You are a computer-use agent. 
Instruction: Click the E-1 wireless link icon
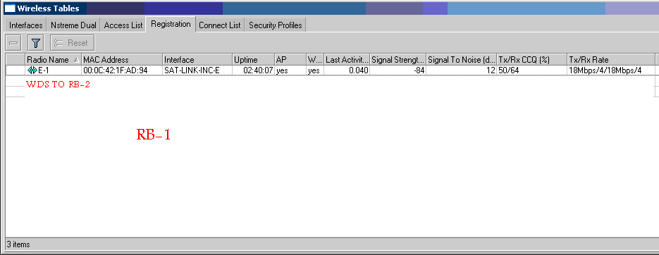click(x=32, y=70)
